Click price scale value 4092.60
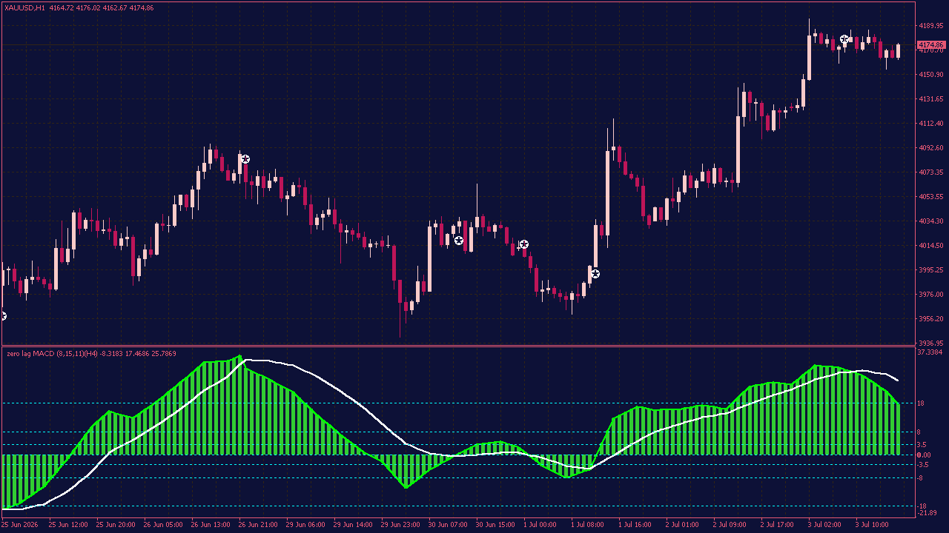The height and width of the screenshot is (533, 949). coord(930,148)
